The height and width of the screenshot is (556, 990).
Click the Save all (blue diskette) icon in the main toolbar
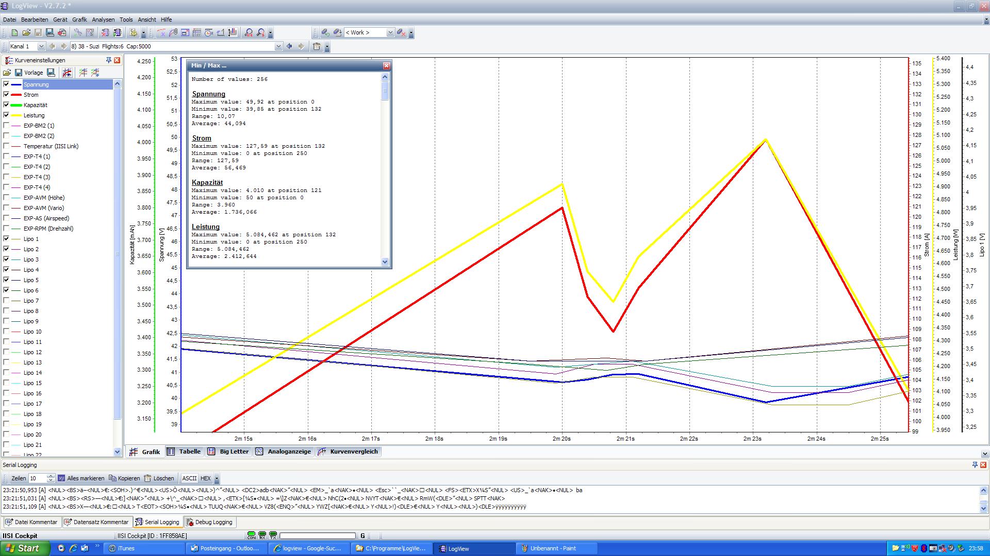click(50, 33)
